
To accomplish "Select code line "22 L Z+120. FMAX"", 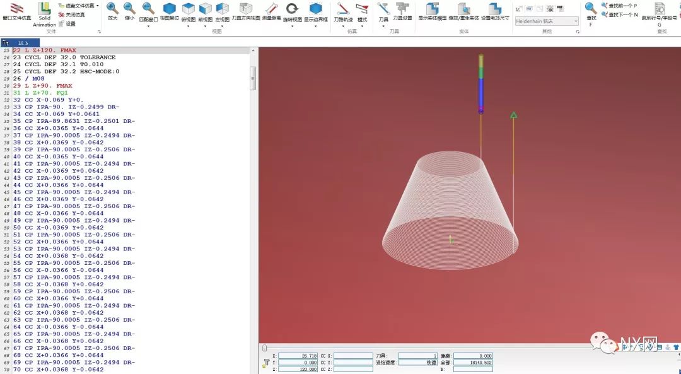I will pos(44,50).
